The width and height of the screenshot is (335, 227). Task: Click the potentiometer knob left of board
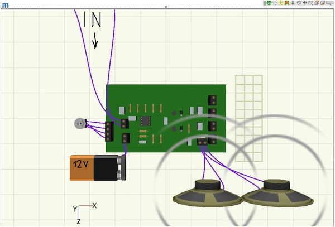[x=81, y=124]
